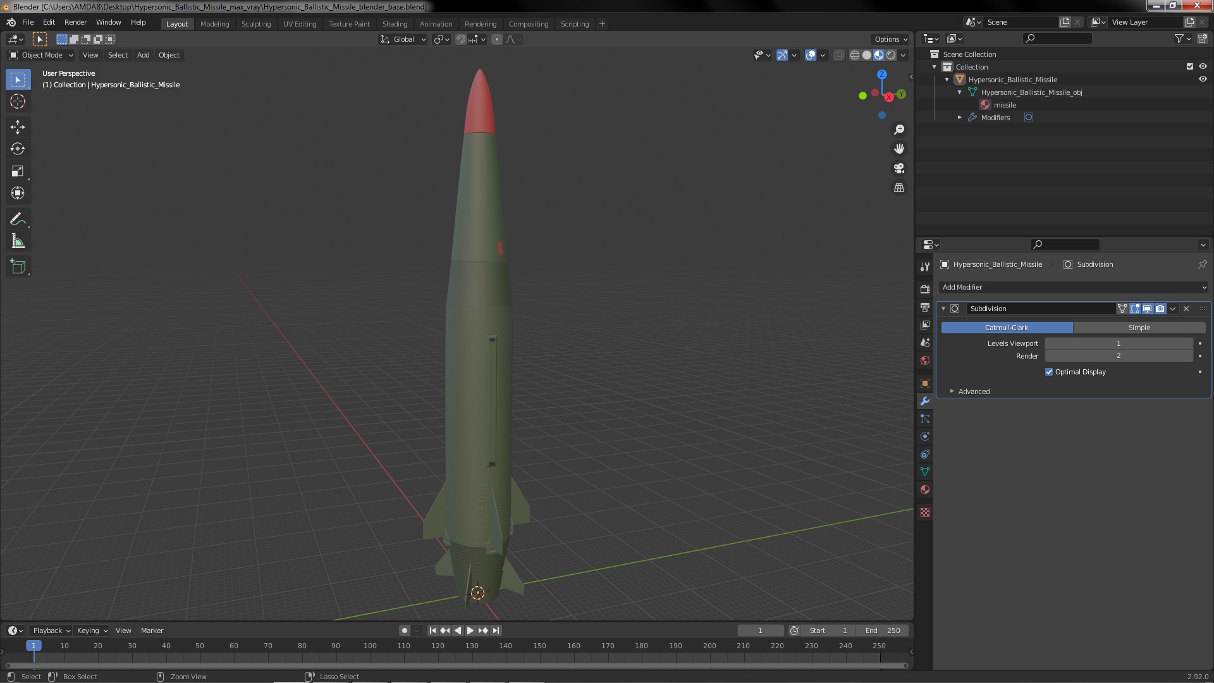Viewport: 1214px width, 683px height.
Task: Select the Move tool in toolbar
Action: (x=18, y=126)
